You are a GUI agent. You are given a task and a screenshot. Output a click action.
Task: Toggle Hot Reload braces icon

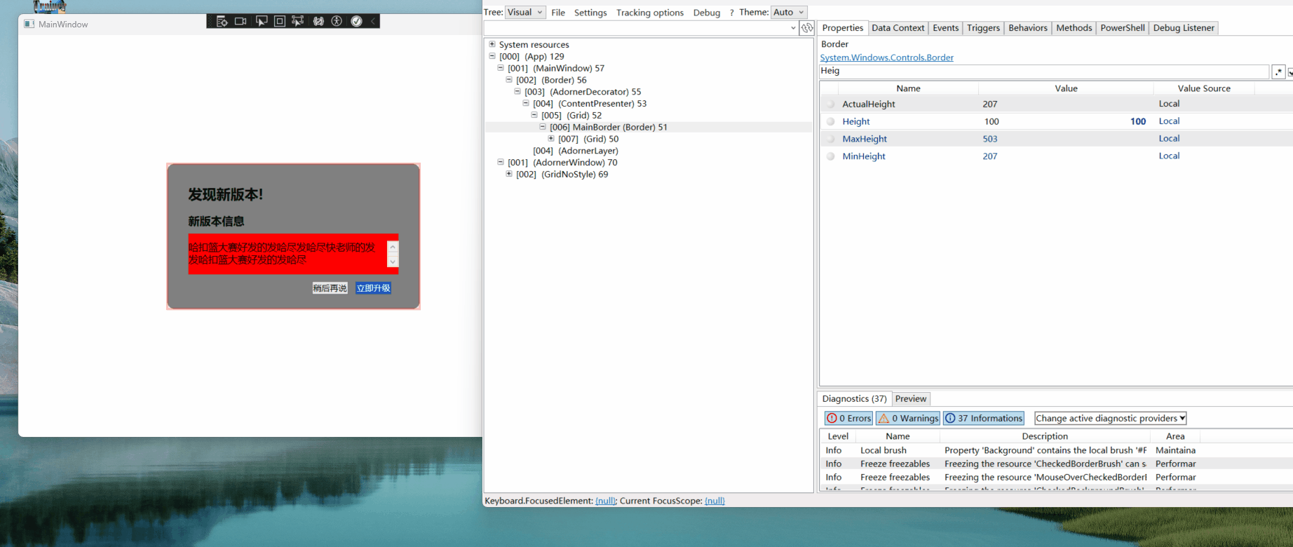[x=318, y=22]
